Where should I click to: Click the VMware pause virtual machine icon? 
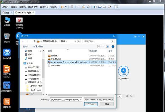[62, 7]
